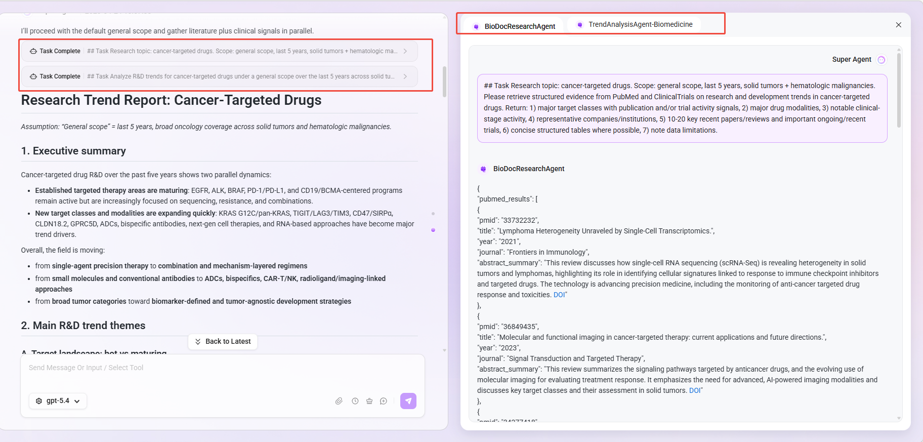
Task: Click 'from single-agent precision therapy' bullet
Action: coord(171,266)
